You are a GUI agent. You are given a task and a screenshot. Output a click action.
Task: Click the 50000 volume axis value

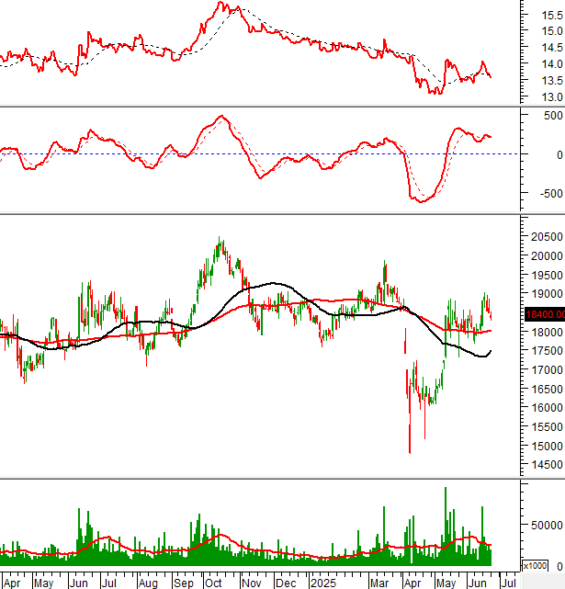point(547,526)
